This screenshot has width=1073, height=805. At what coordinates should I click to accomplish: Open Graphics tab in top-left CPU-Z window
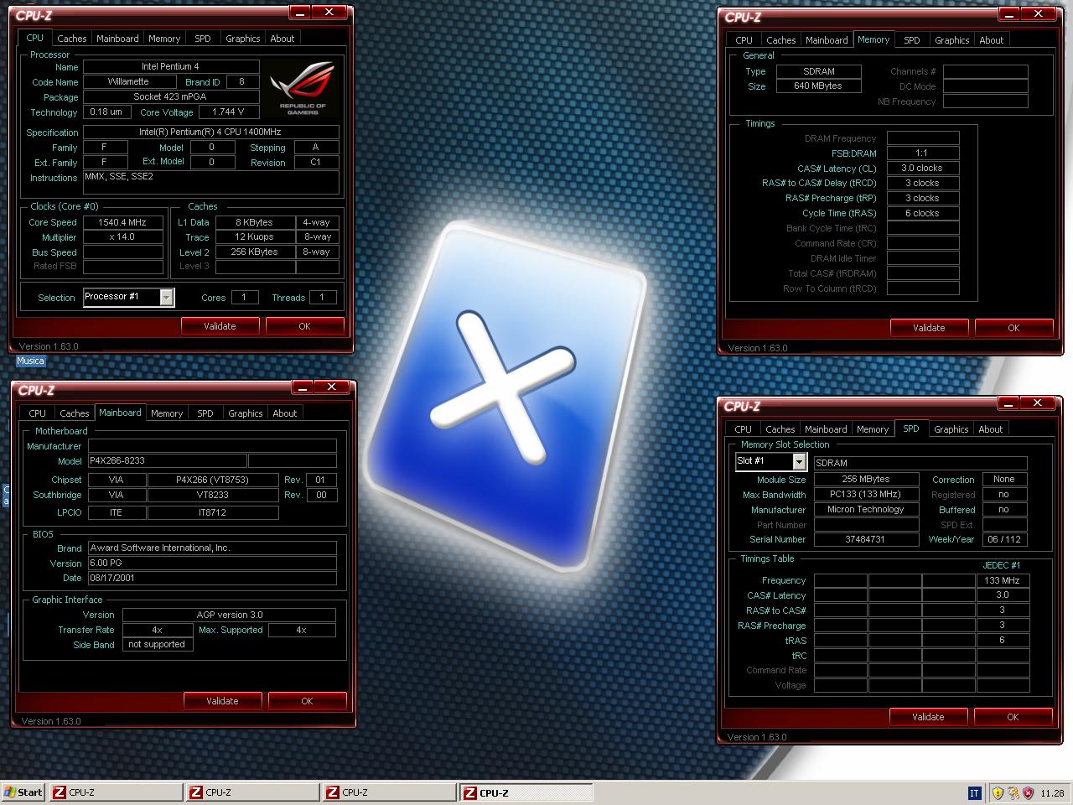(243, 39)
